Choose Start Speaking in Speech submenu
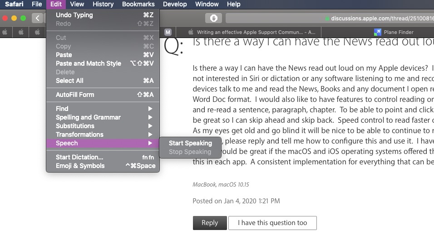This screenshot has height=235, width=434. 190,143
